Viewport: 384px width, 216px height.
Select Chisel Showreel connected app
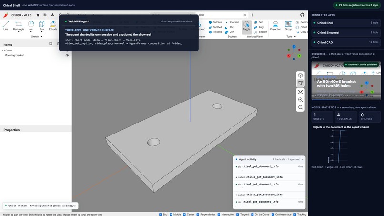[346, 32]
